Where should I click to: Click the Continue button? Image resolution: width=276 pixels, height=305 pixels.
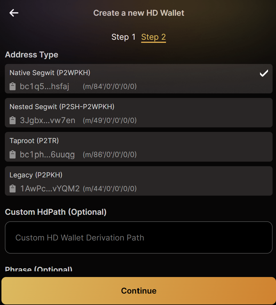(x=139, y=291)
